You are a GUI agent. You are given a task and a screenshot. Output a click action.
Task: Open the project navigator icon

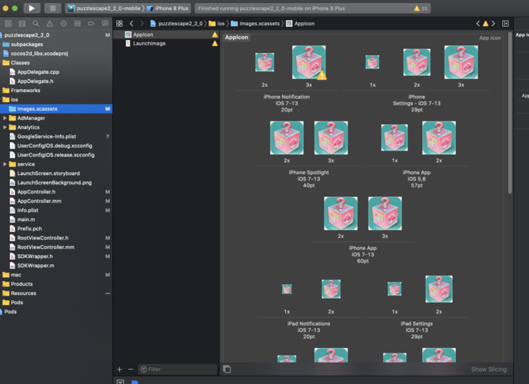click(x=8, y=23)
